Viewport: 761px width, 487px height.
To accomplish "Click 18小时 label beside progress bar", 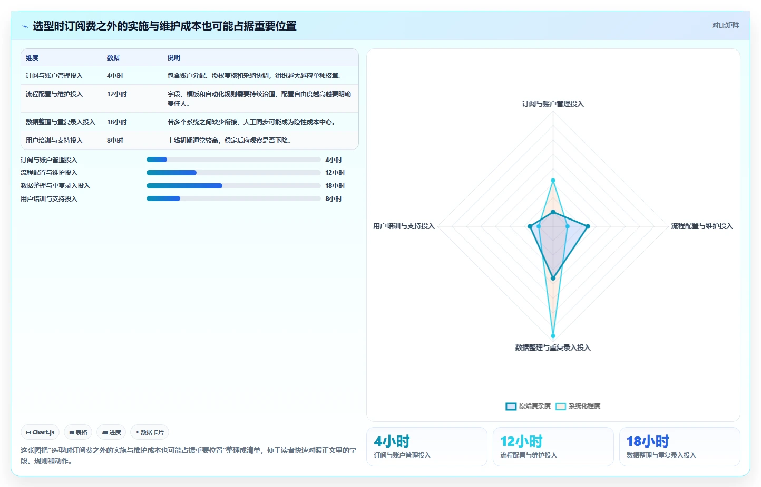I will 335,186.
